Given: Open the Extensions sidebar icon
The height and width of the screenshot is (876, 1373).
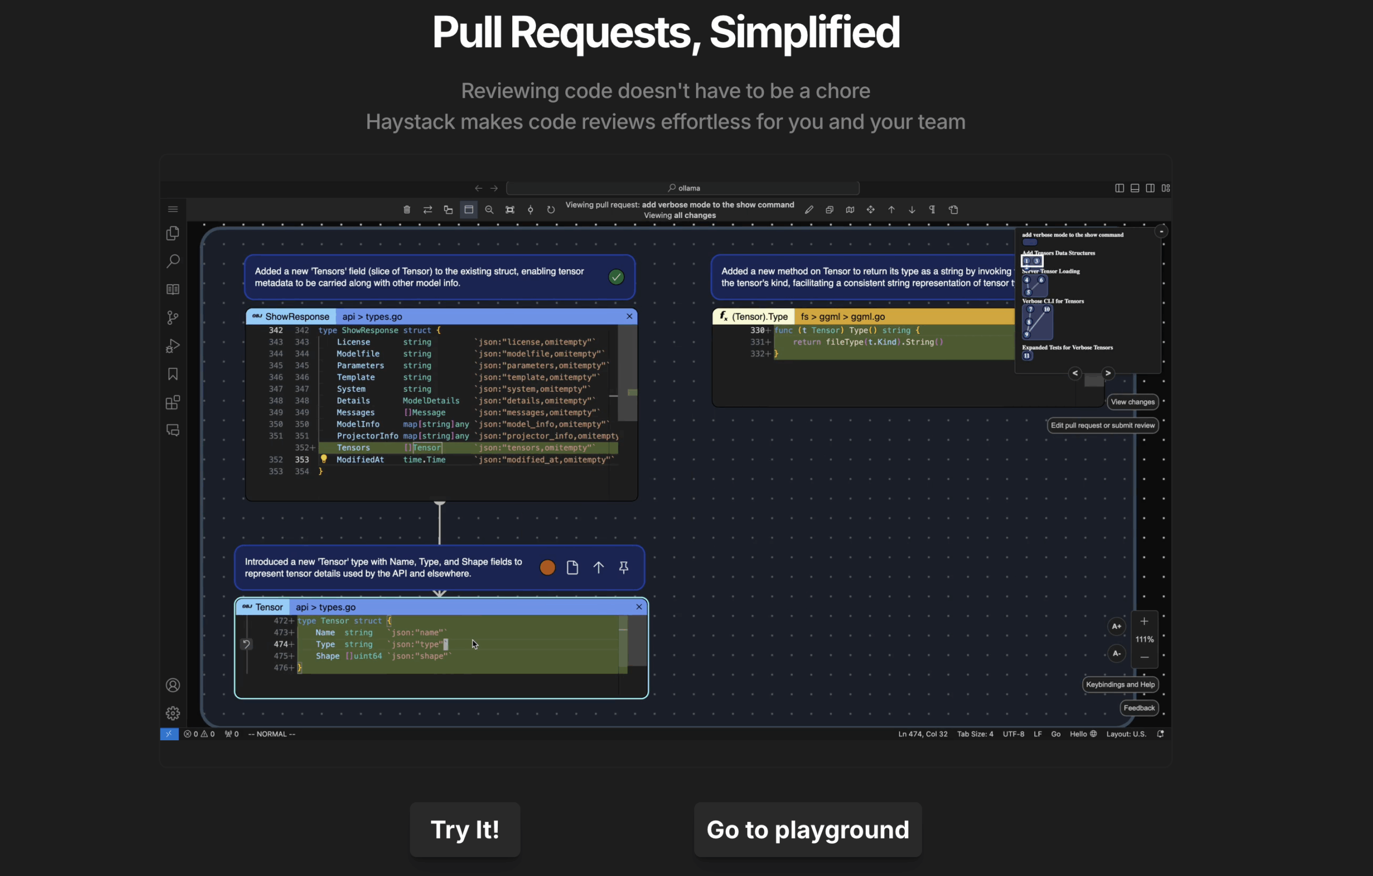Looking at the screenshot, I should (173, 403).
